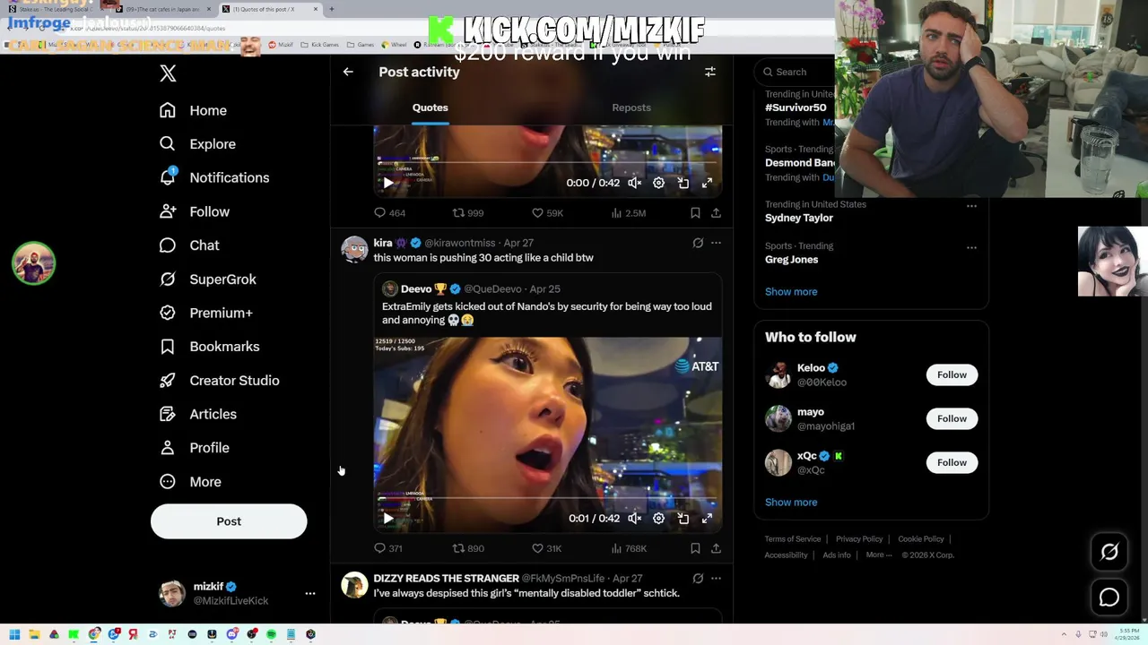The height and width of the screenshot is (645, 1148).
Task: Open Sydney Taylor trend options
Action: (971, 205)
